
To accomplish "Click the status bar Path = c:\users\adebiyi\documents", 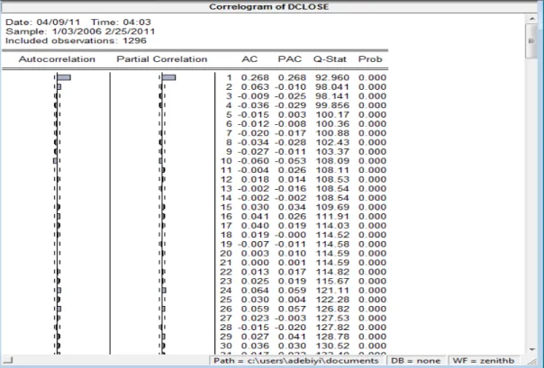I will click(296, 361).
